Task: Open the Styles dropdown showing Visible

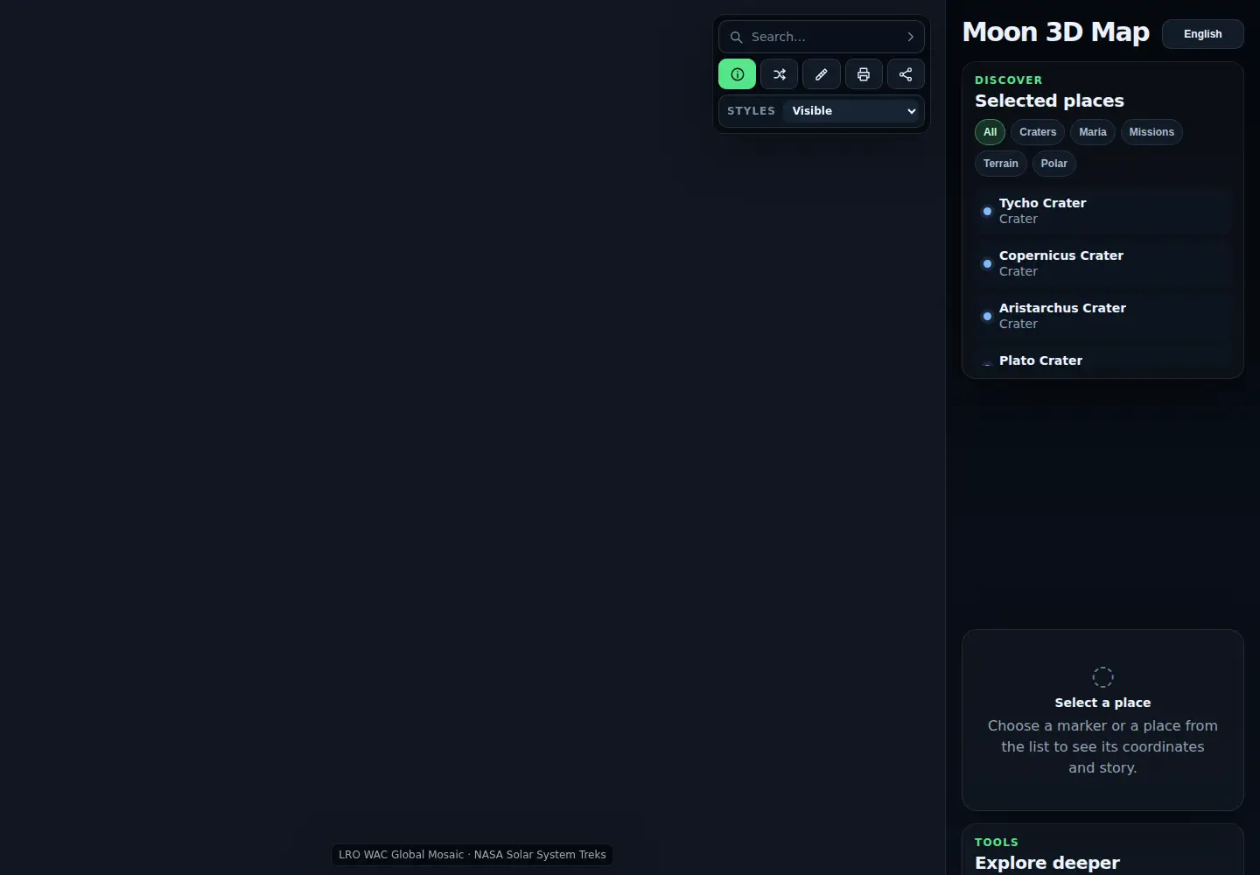Action: point(853,111)
